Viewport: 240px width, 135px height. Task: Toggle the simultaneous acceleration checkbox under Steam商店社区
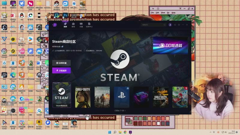(x=62, y=46)
